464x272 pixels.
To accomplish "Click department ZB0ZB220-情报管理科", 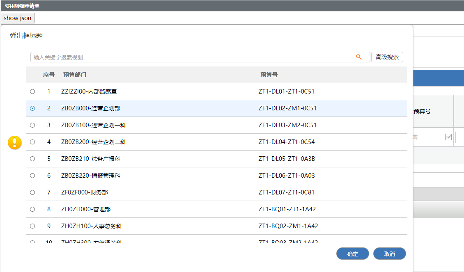I will click(91, 176).
